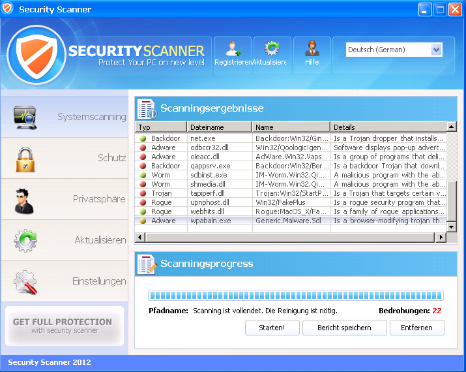Click the Privatsphäre spy icon

tap(23, 201)
